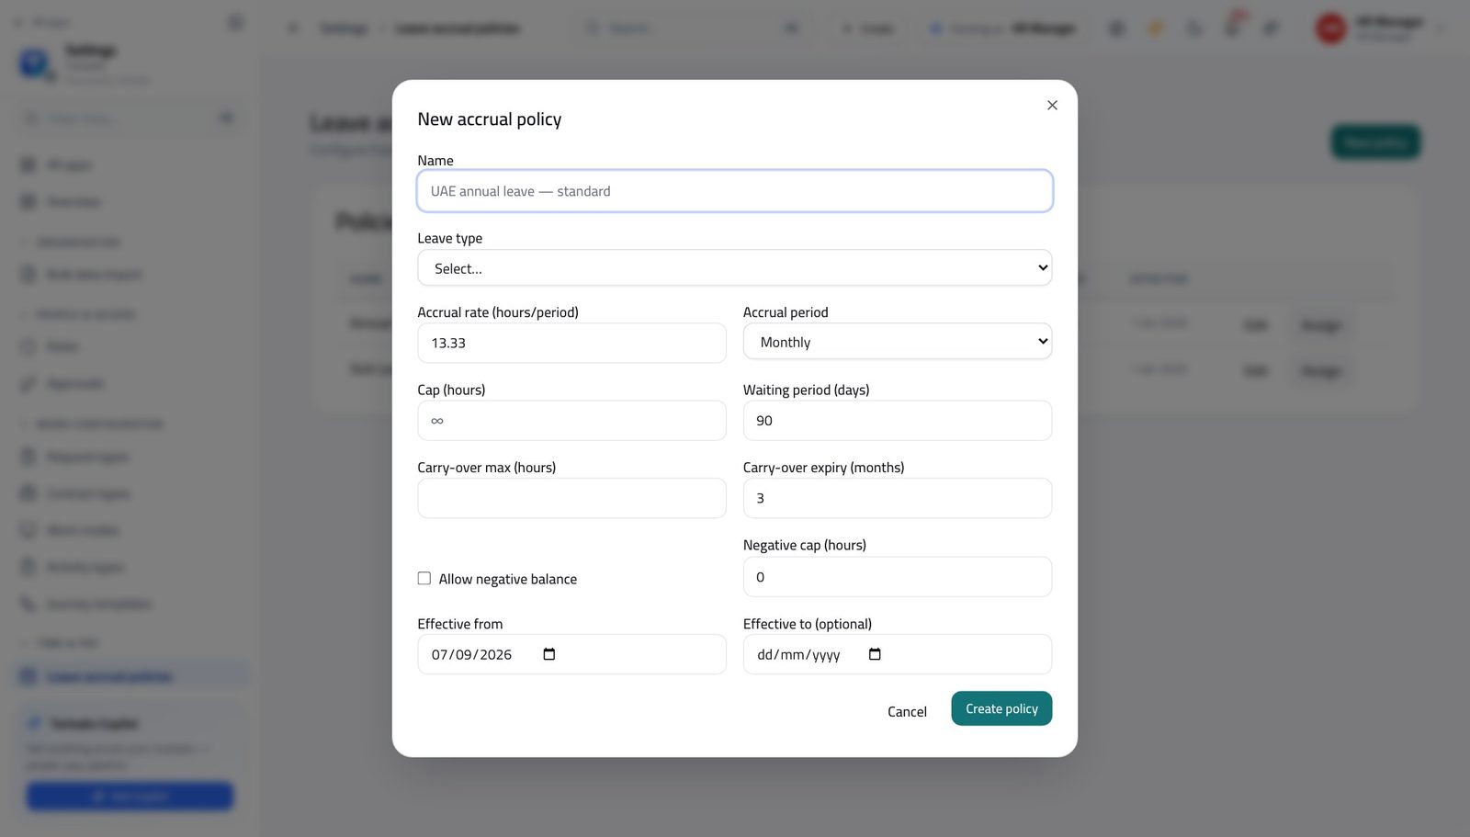
Task: Cancel the new accrual policy
Action: (907, 711)
